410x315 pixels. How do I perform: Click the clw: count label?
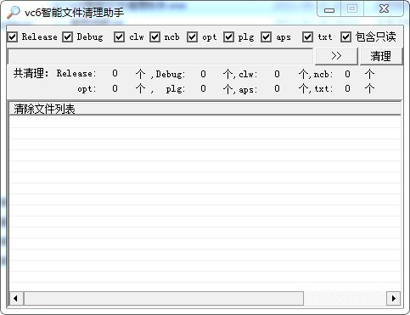click(248, 75)
